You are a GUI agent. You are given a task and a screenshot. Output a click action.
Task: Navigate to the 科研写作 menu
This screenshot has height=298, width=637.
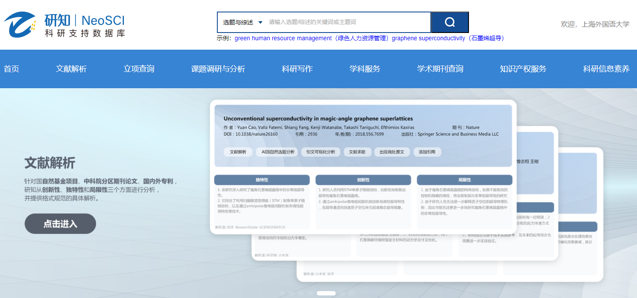click(x=297, y=69)
